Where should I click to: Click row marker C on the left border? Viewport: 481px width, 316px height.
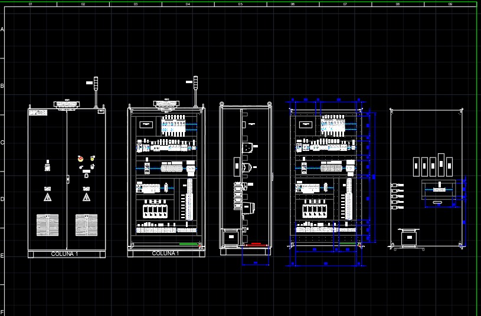pyautogui.click(x=2, y=143)
